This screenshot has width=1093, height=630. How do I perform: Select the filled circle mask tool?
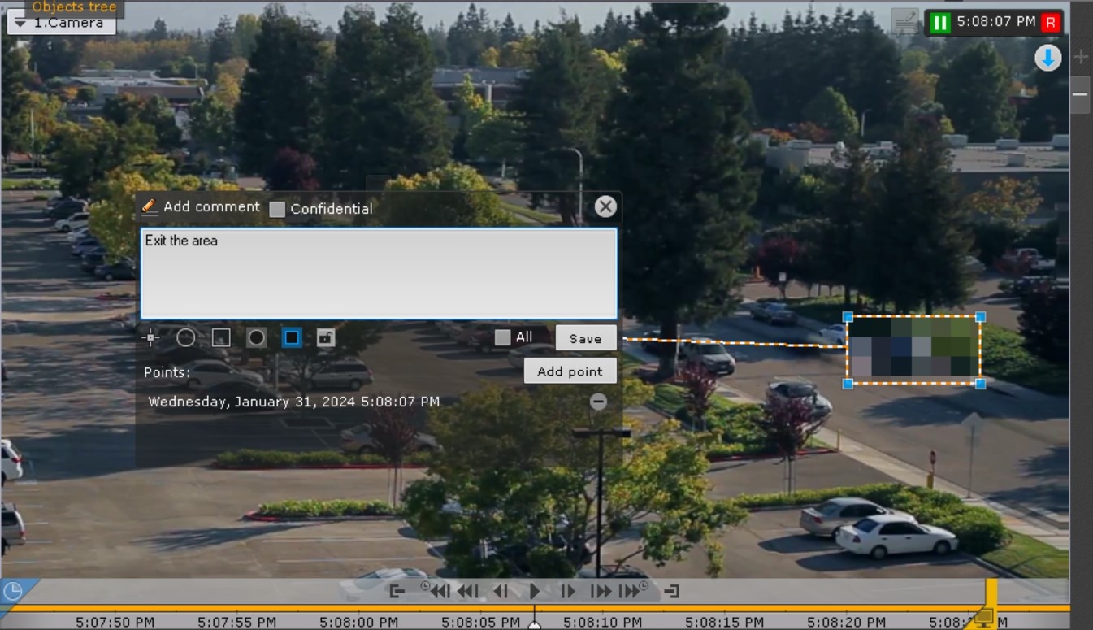click(257, 337)
